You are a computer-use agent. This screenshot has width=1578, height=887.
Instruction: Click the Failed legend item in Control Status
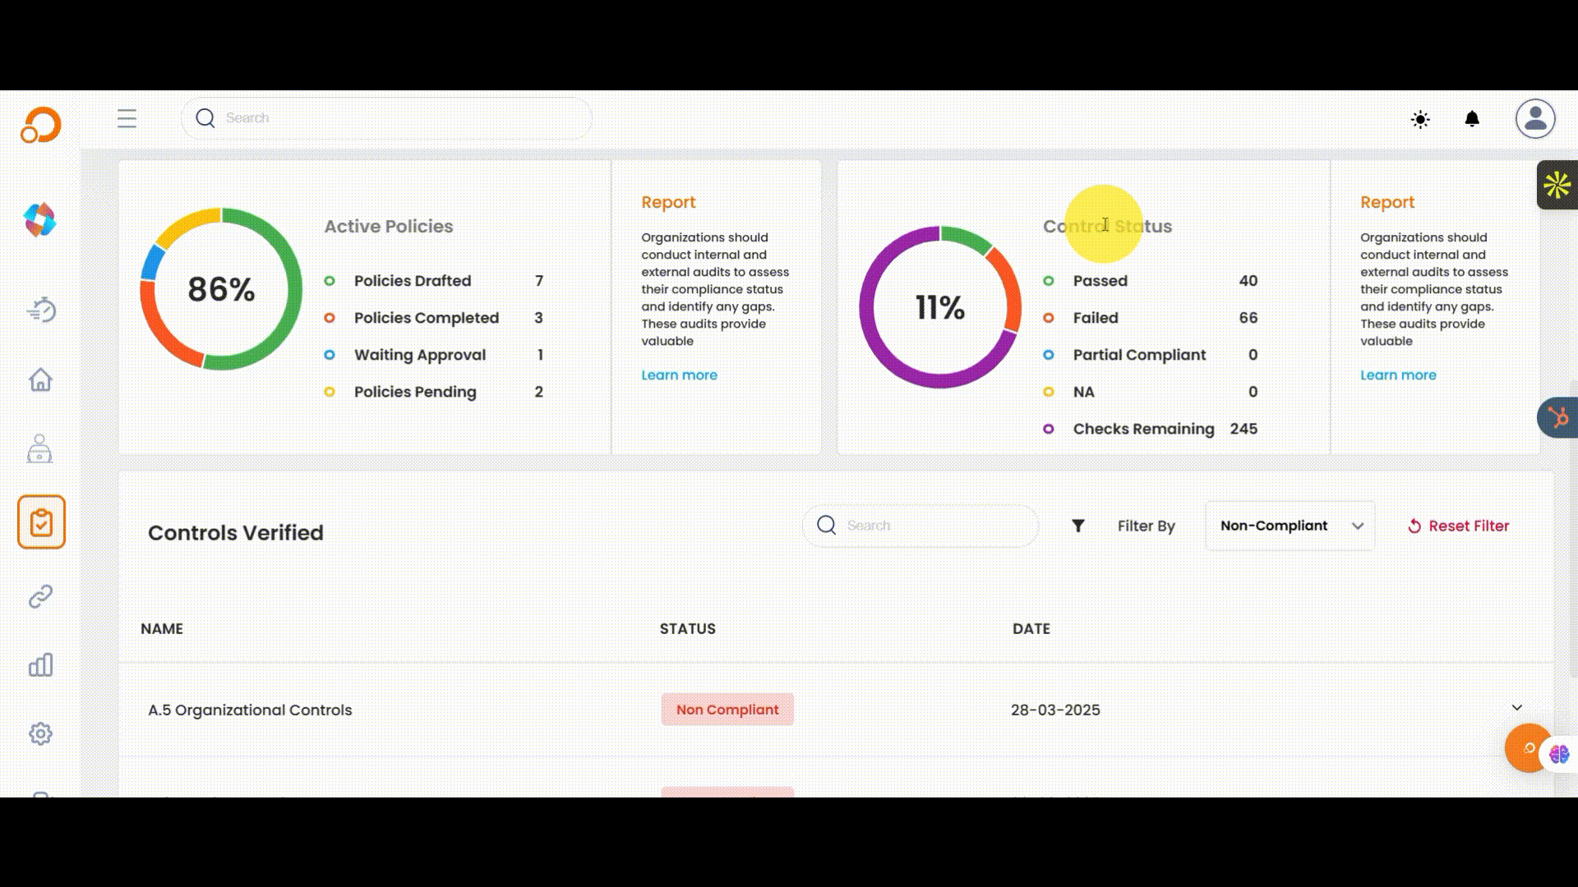[x=1095, y=318]
